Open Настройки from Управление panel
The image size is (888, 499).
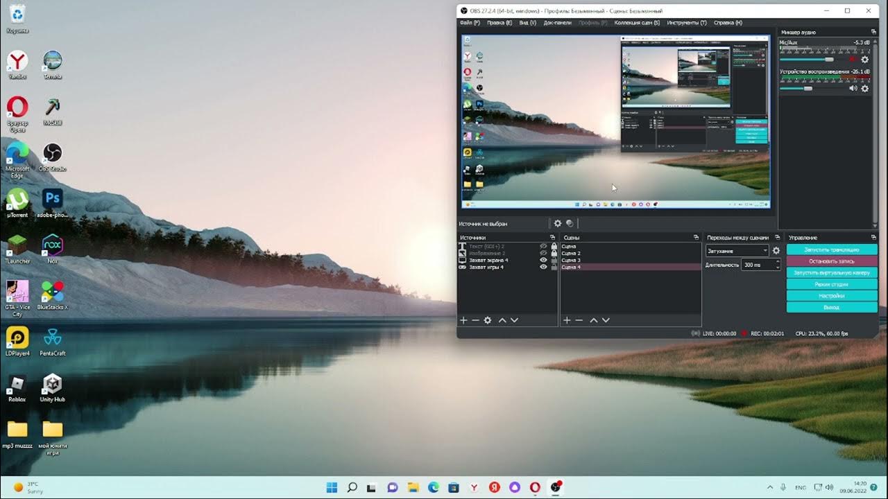[832, 296]
